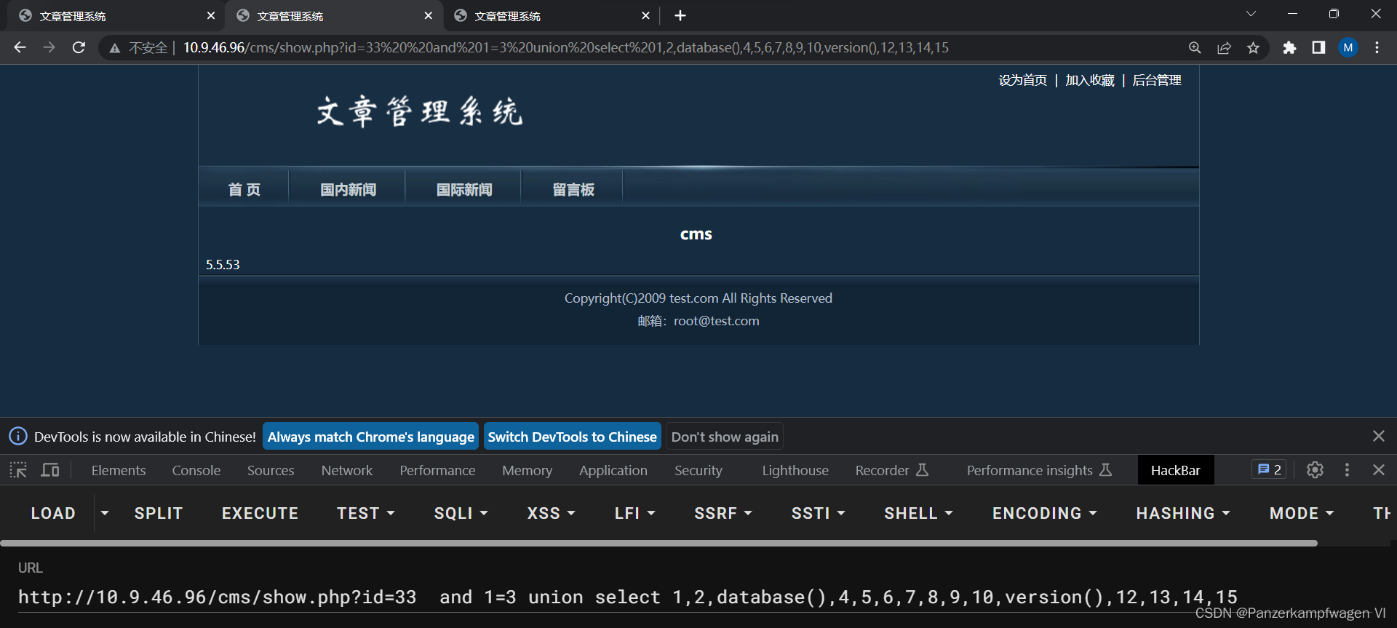Expand the SSRF dropdown
This screenshot has height=628, width=1397.
coord(723,513)
